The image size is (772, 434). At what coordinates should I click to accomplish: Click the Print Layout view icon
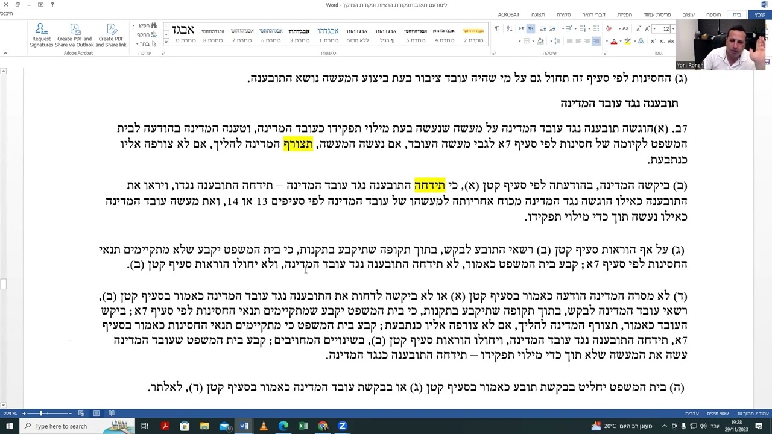[x=96, y=414]
